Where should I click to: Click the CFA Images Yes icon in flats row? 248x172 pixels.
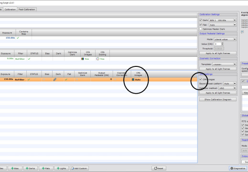click(x=83, y=59)
